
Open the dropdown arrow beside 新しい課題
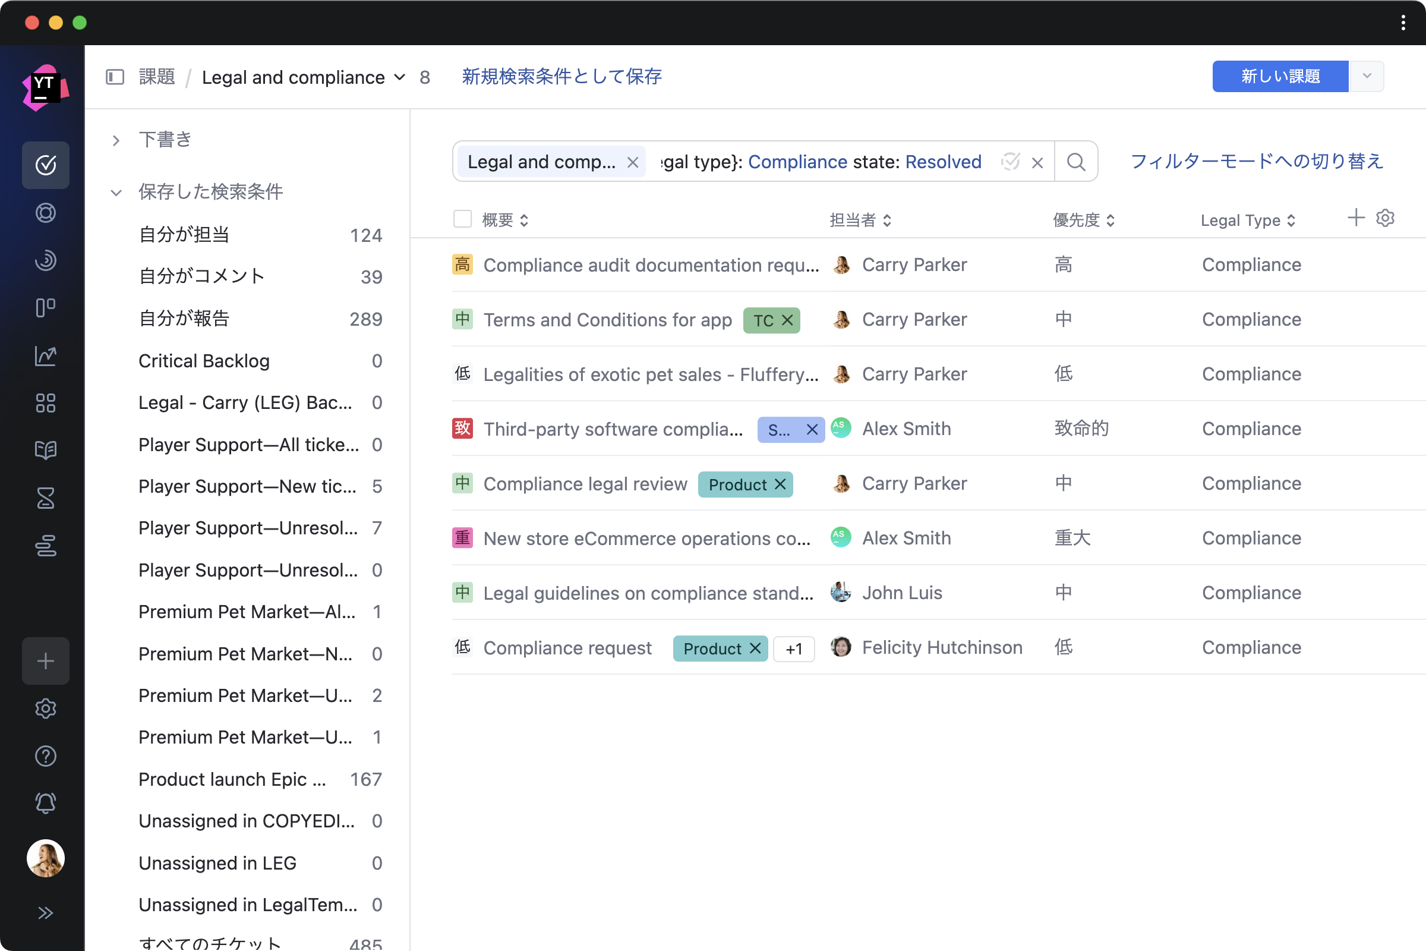point(1367,77)
